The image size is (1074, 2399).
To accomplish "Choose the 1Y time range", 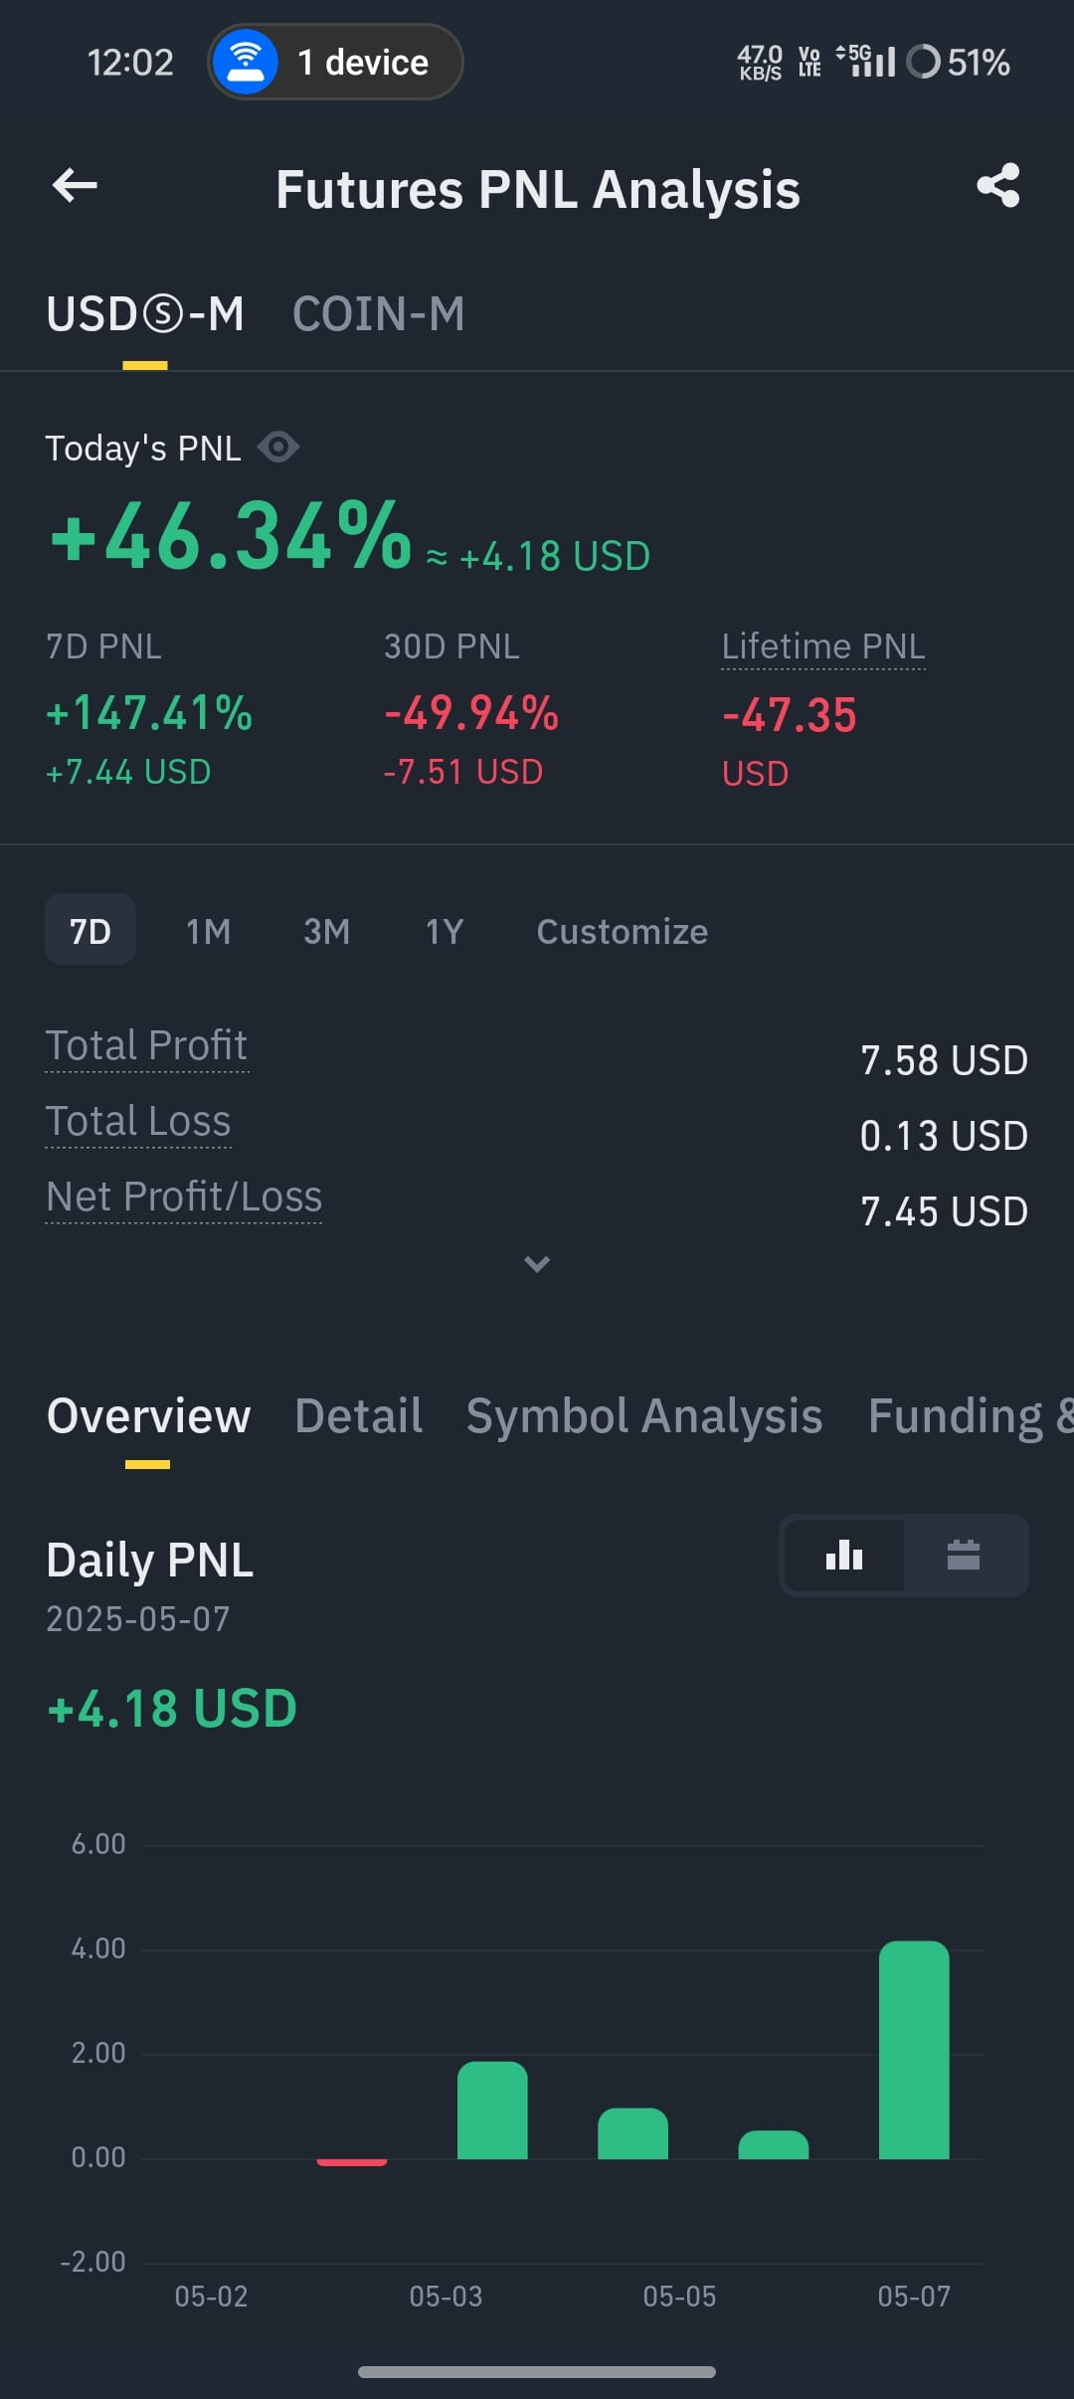I will [x=445, y=931].
